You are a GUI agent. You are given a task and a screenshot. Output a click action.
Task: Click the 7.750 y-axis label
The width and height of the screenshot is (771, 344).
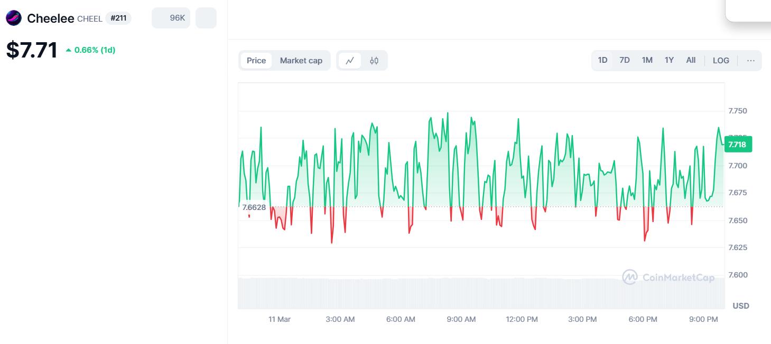[738, 111]
